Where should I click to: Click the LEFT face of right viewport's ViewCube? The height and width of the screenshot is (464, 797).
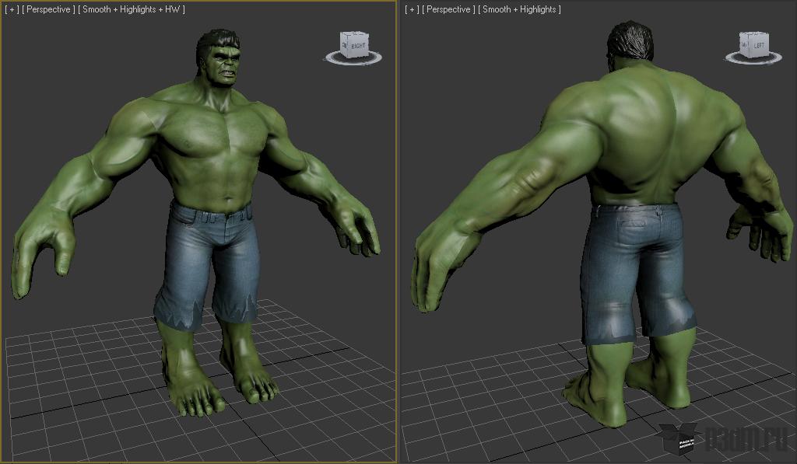click(x=758, y=46)
